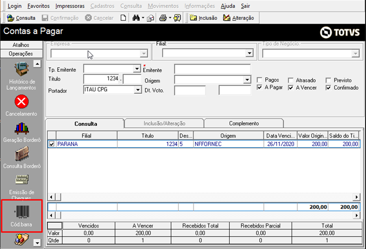Open Emissão de Cheques icon
Image resolution: width=366 pixels, height=249 pixels.
[x=21, y=181]
